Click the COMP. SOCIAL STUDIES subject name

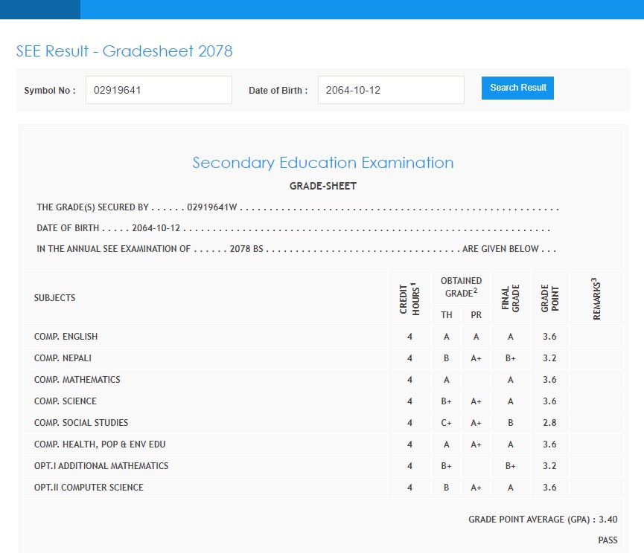(x=80, y=423)
